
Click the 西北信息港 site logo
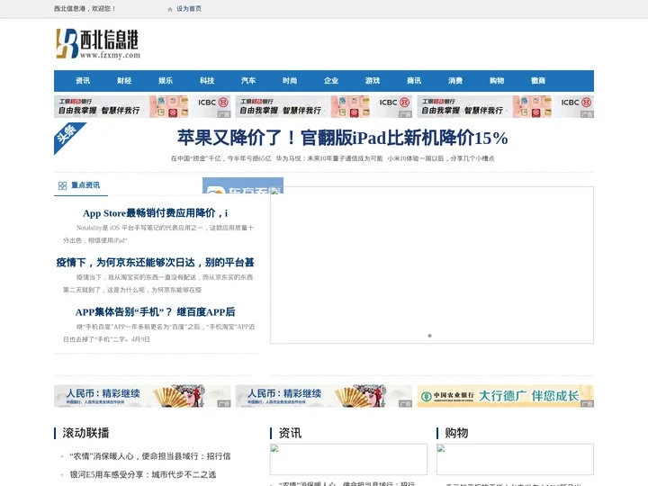point(98,43)
